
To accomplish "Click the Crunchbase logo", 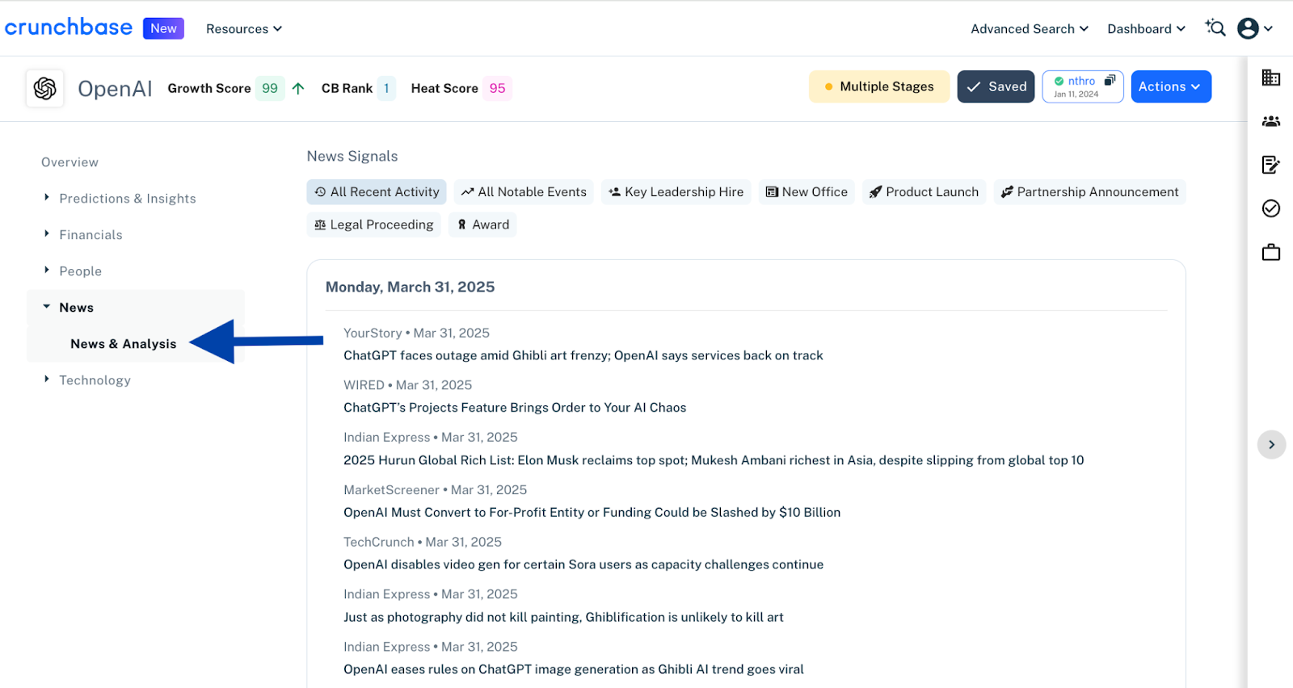I will (69, 27).
